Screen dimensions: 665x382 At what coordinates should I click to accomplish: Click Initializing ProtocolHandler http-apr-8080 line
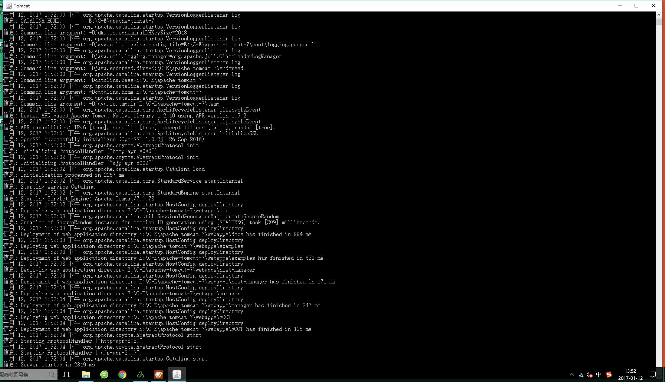(x=80, y=151)
